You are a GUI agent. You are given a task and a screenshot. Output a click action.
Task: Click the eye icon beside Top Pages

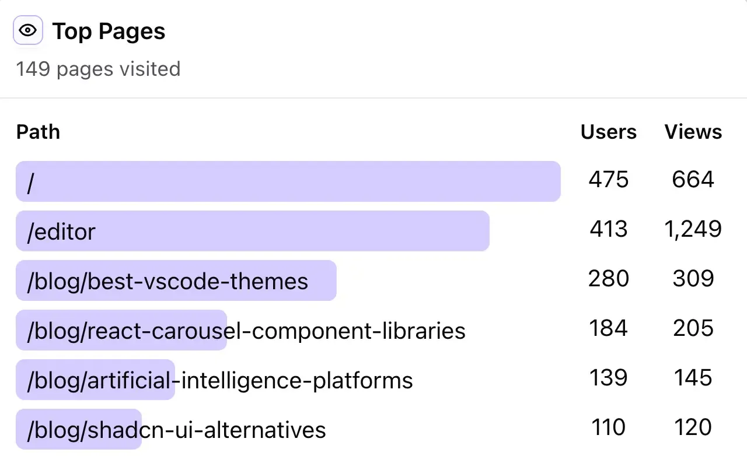click(27, 30)
